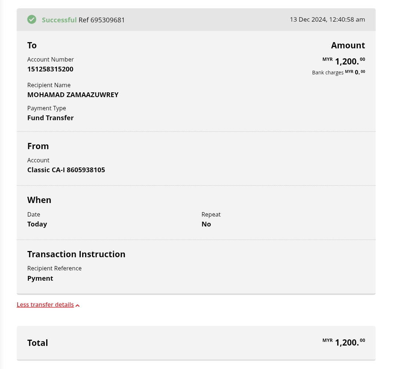
Task: Click the reference number 695309681
Action: coord(102,20)
